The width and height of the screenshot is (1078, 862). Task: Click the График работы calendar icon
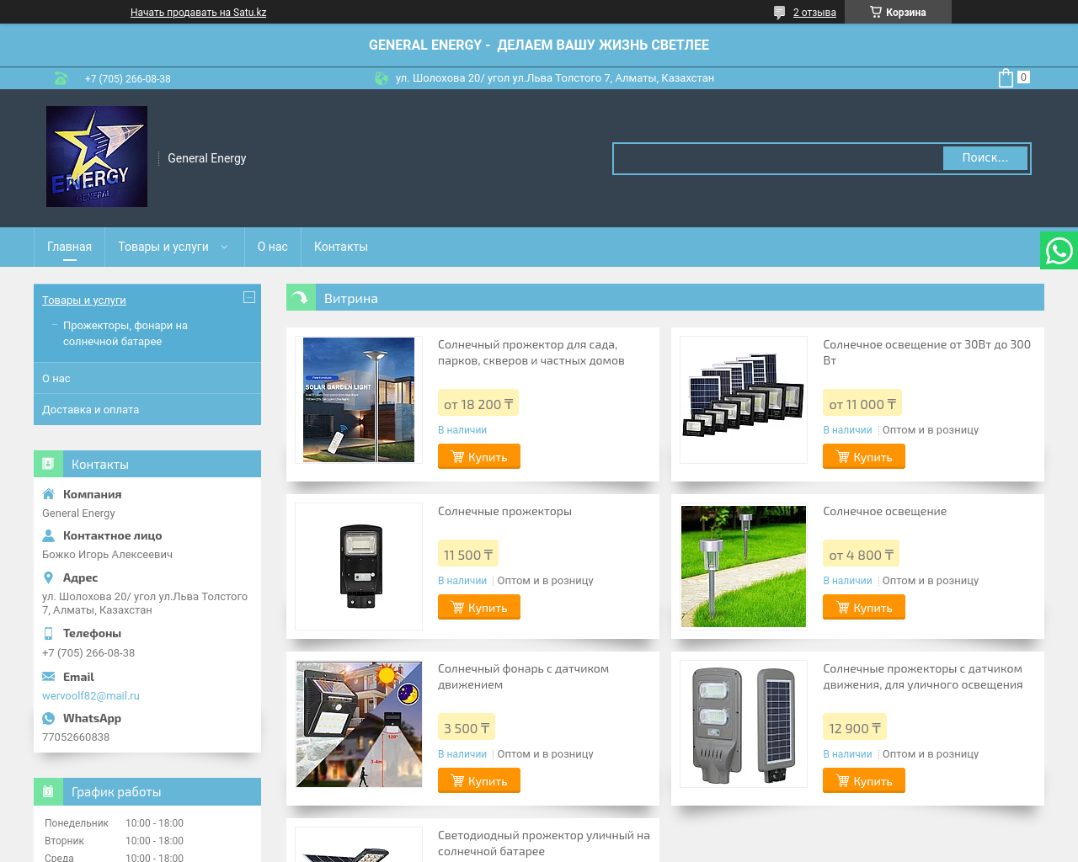coord(48,791)
